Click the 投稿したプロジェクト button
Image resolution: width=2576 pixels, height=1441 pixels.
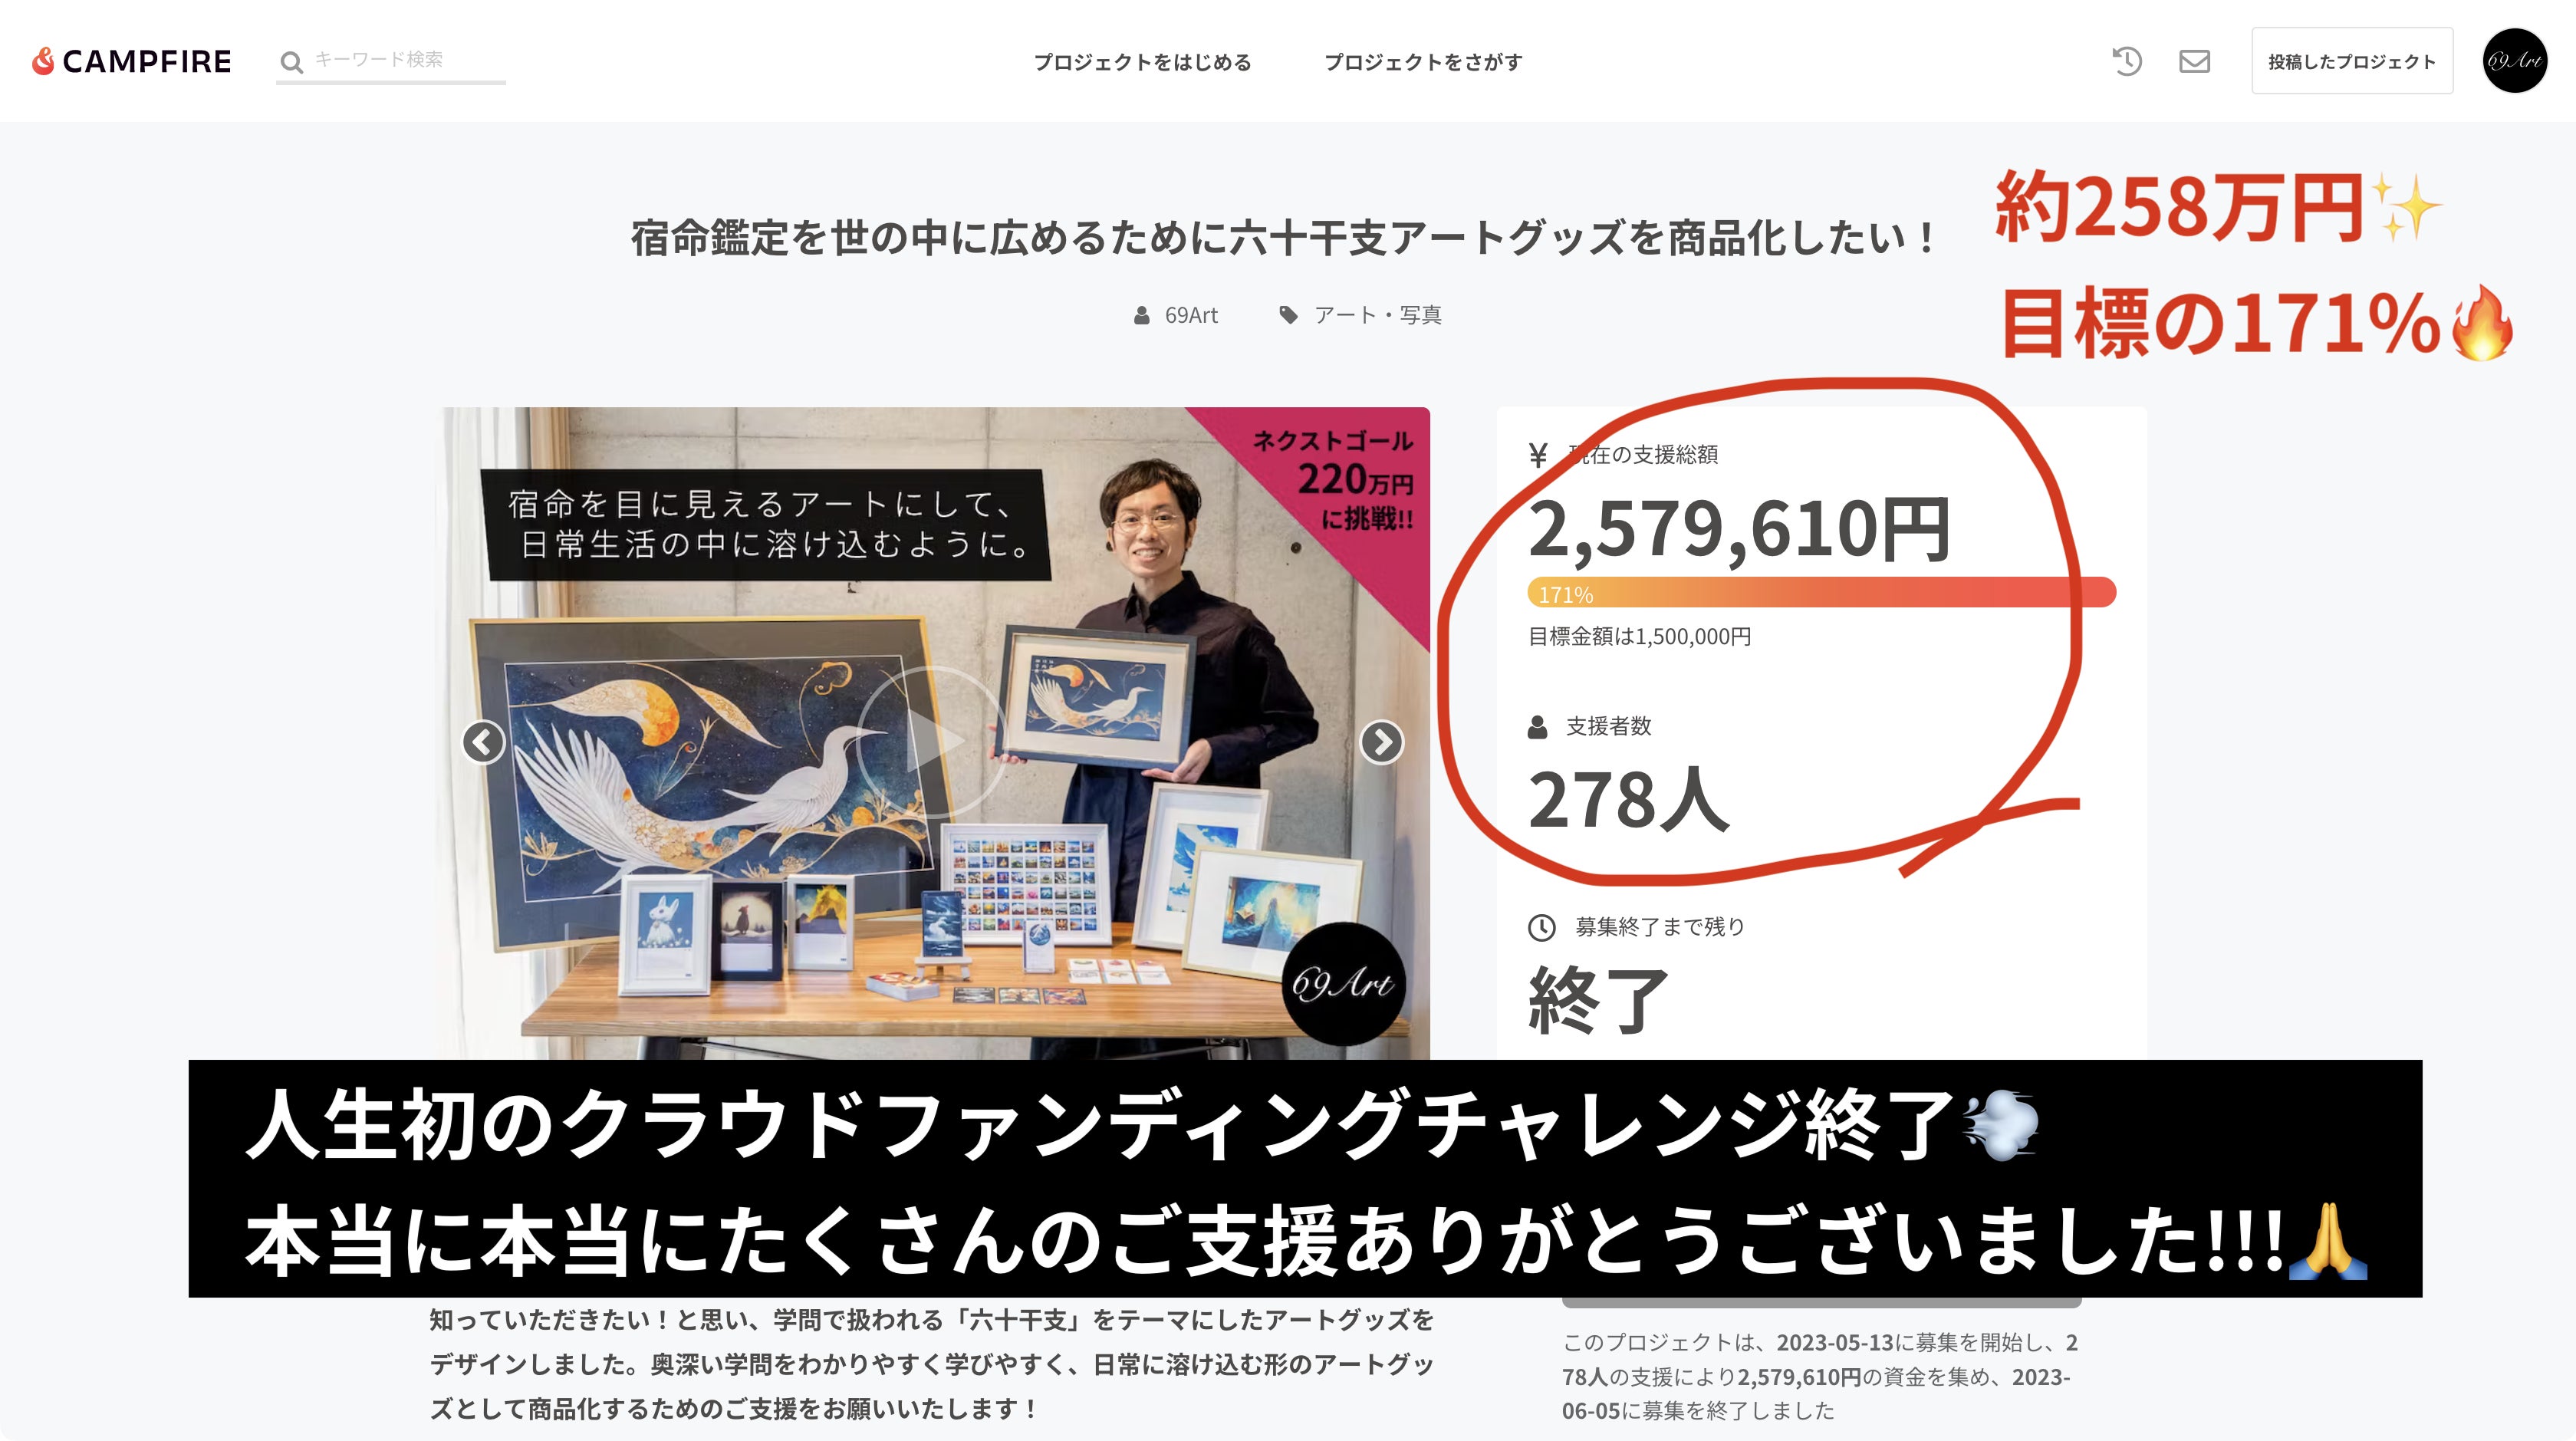point(2352,61)
